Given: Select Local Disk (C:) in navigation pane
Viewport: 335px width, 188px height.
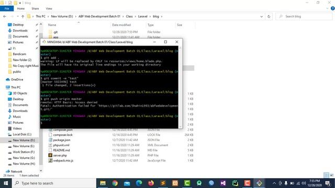Looking at the screenshot, I should coord(22,134).
